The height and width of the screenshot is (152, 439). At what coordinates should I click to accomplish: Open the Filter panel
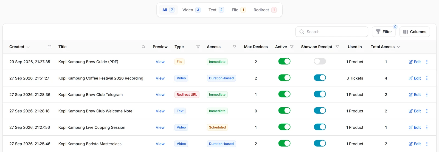(x=384, y=32)
